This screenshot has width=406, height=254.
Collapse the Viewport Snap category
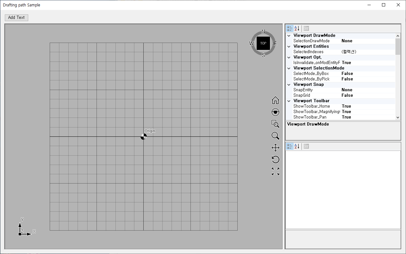coord(289,85)
